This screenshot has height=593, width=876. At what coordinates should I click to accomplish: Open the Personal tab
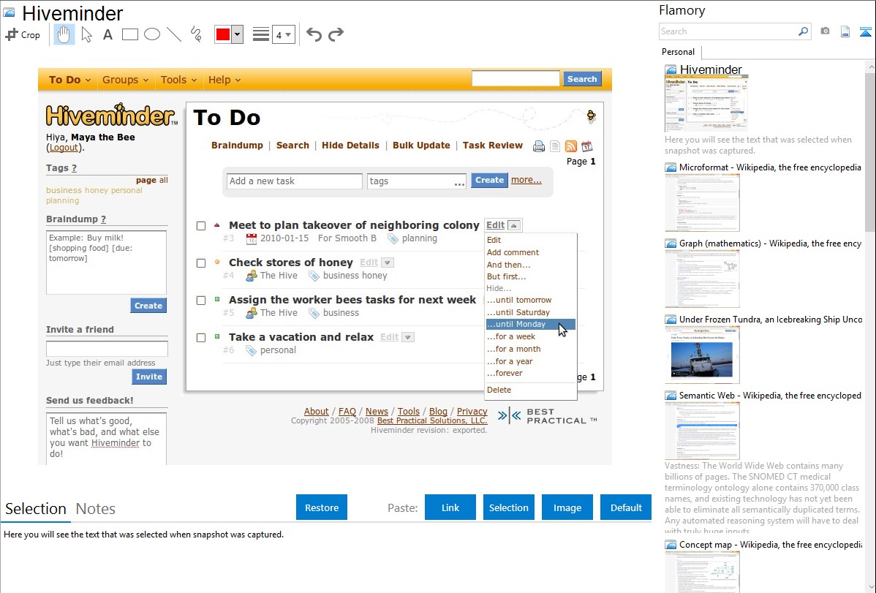678,52
